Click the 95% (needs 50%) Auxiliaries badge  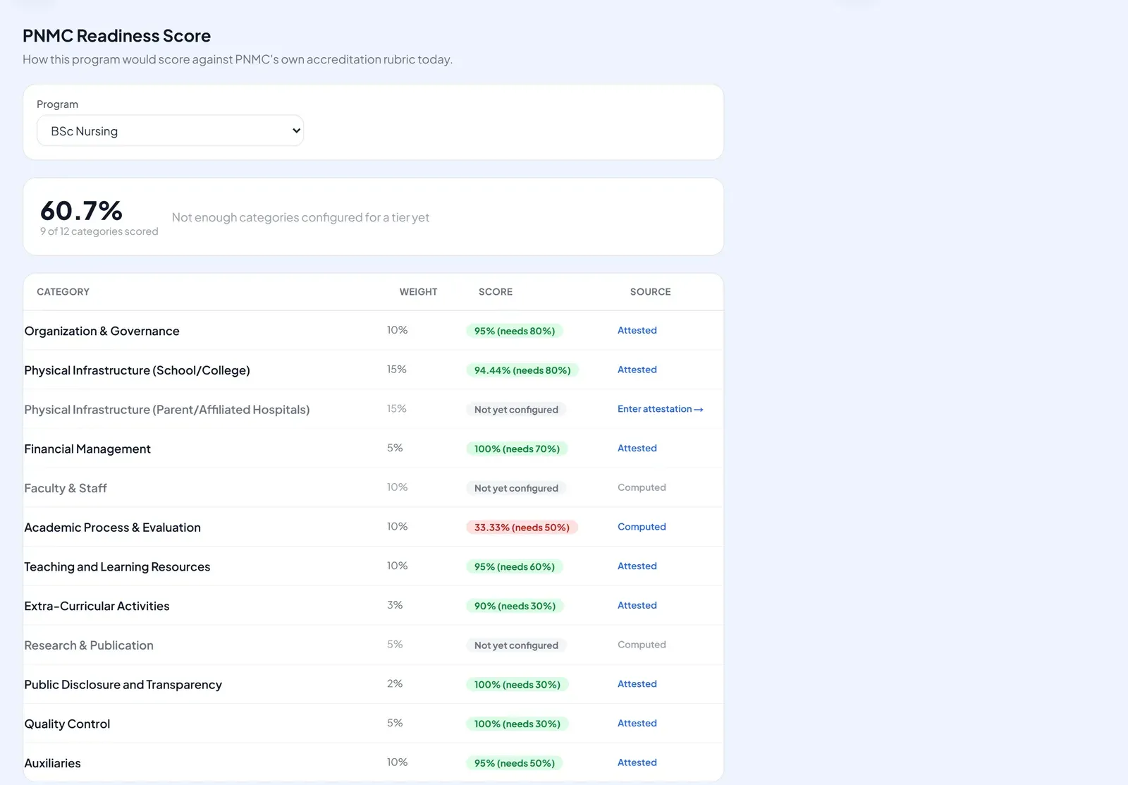pyautogui.click(x=515, y=763)
